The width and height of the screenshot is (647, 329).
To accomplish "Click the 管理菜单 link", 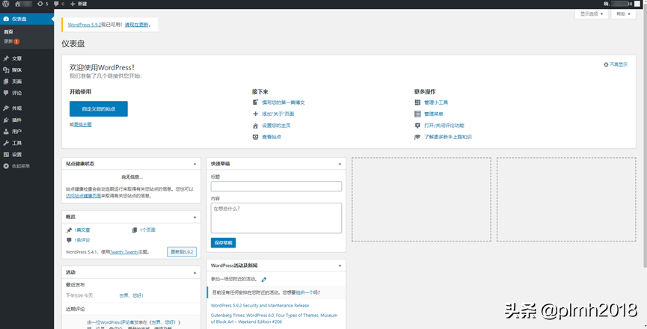I will [433, 114].
